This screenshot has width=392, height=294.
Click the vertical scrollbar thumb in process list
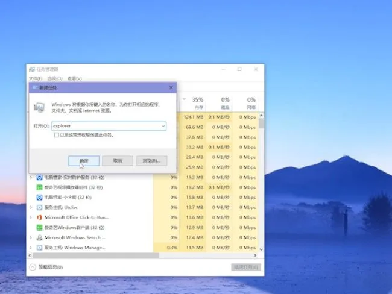click(x=261, y=124)
